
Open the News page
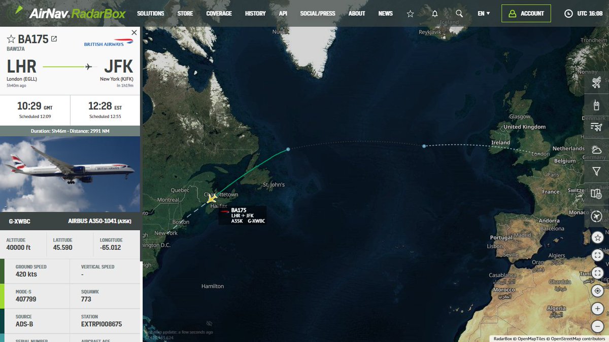click(386, 14)
